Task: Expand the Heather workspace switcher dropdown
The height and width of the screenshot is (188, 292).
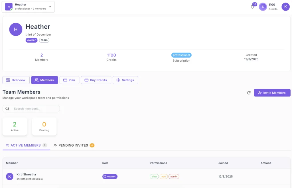Action: [28, 7]
